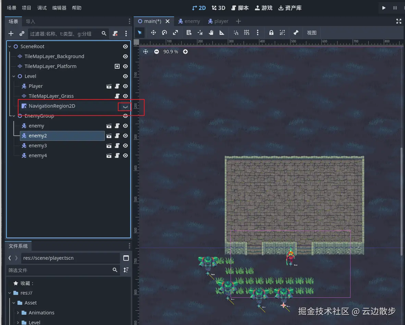Image resolution: width=405 pixels, height=325 pixels.
Task: Activate the Ruler measure tool
Action: click(222, 33)
